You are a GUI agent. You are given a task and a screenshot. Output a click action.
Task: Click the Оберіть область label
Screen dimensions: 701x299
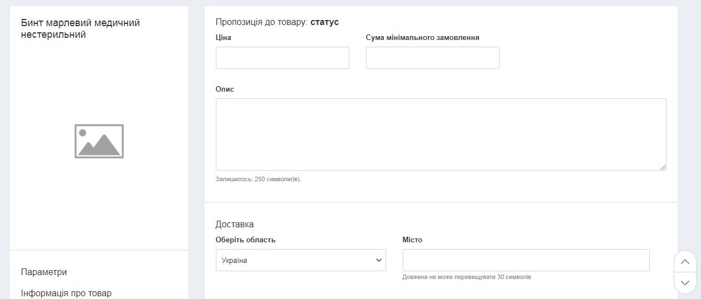[245, 240]
